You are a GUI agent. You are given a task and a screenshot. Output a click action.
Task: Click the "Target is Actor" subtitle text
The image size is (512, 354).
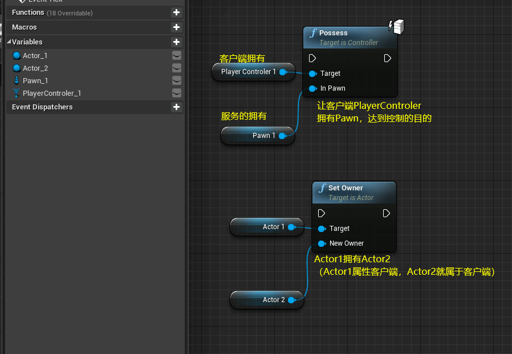[x=351, y=198]
